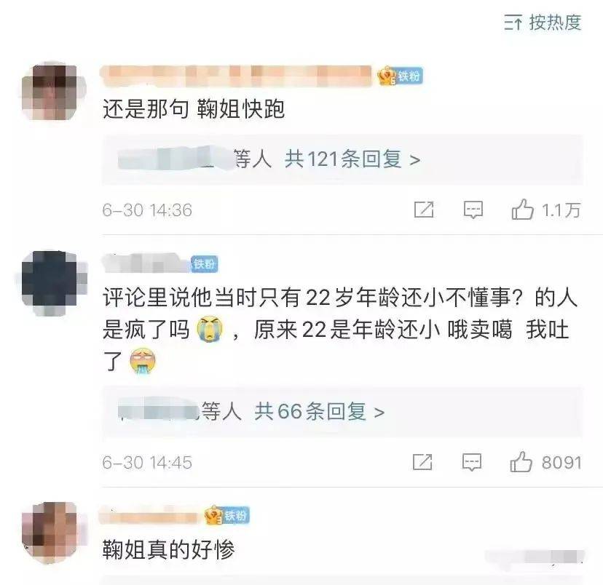Tap the crying emoji in second comment

(210, 329)
